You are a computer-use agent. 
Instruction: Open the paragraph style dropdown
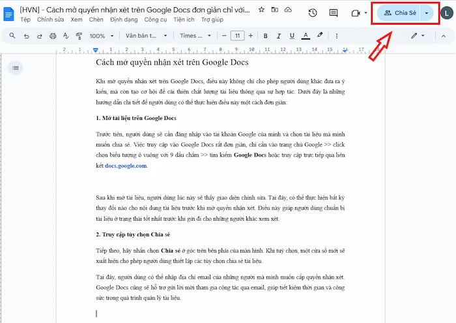[145, 36]
